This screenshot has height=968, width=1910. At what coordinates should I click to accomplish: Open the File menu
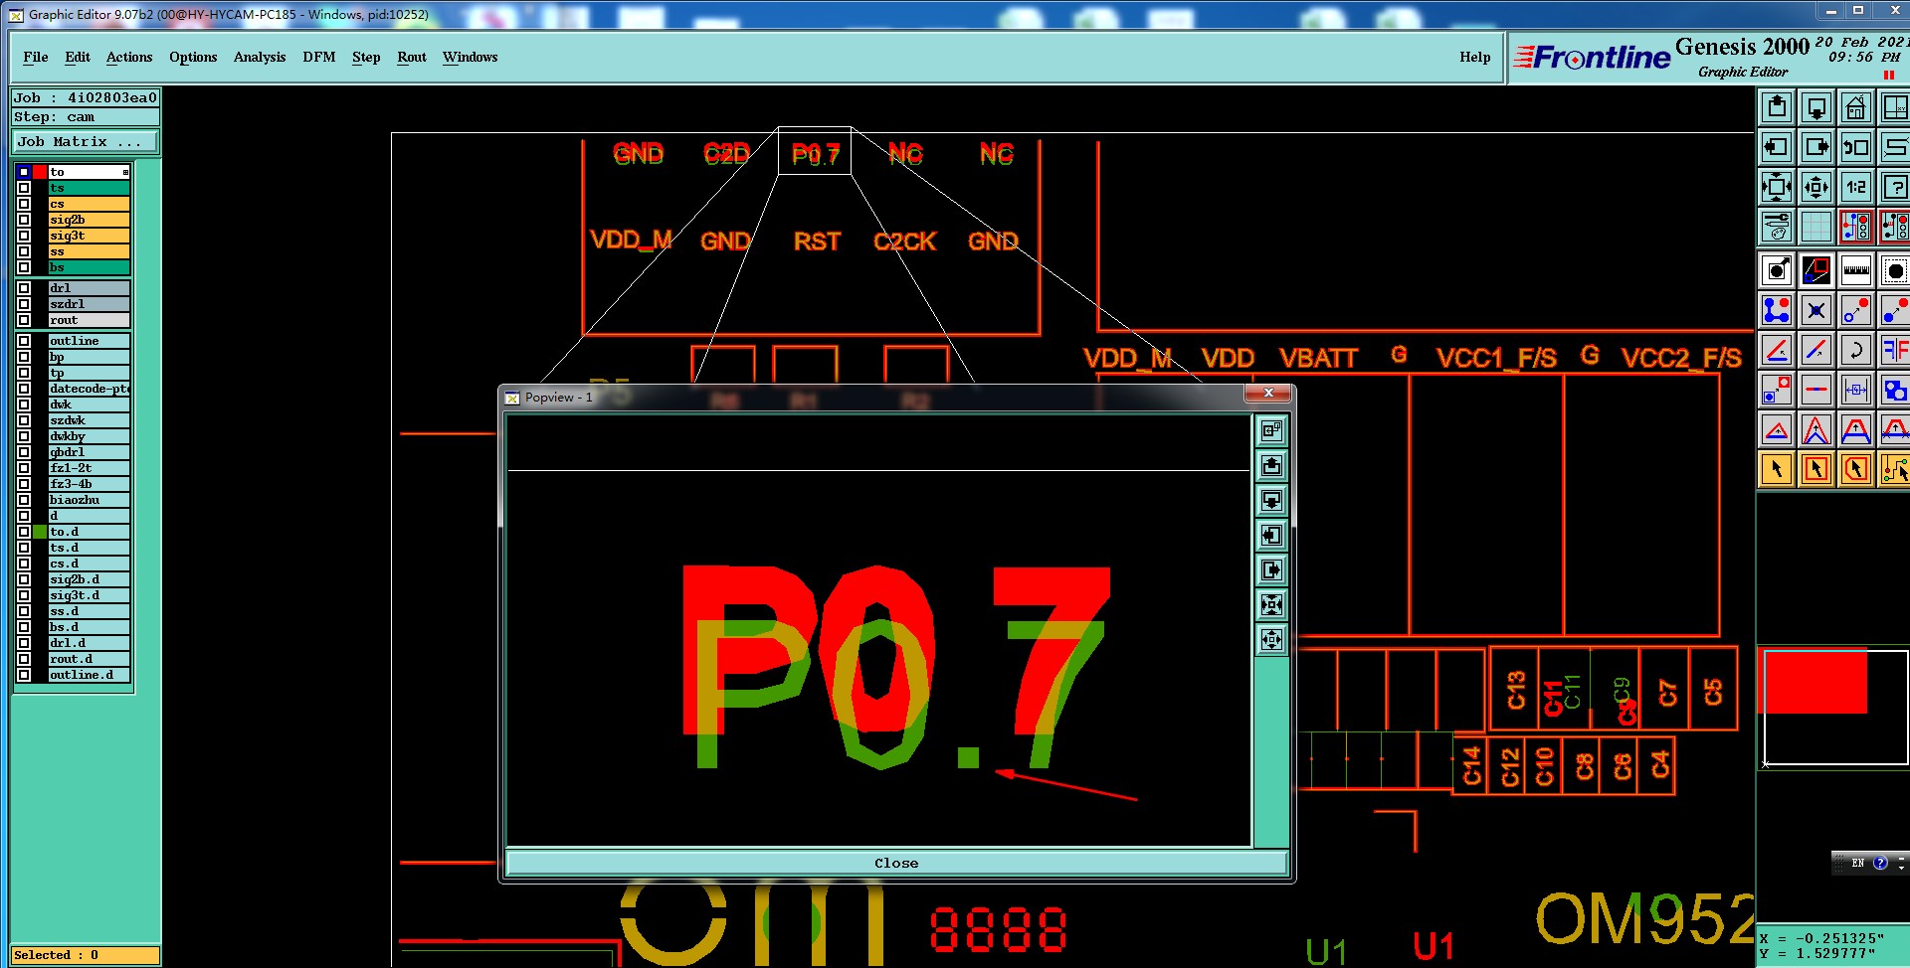click(36, 58)
